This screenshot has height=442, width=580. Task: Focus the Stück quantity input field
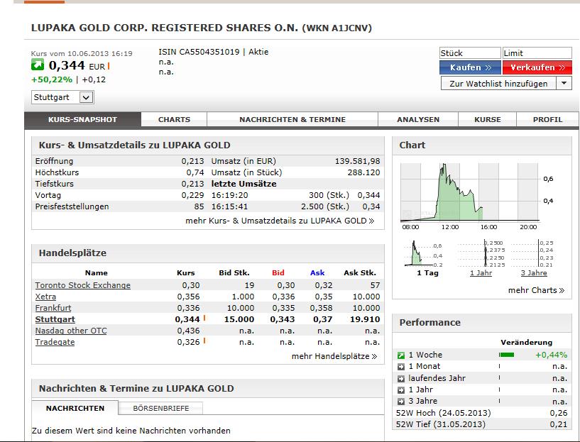point(469,53)
